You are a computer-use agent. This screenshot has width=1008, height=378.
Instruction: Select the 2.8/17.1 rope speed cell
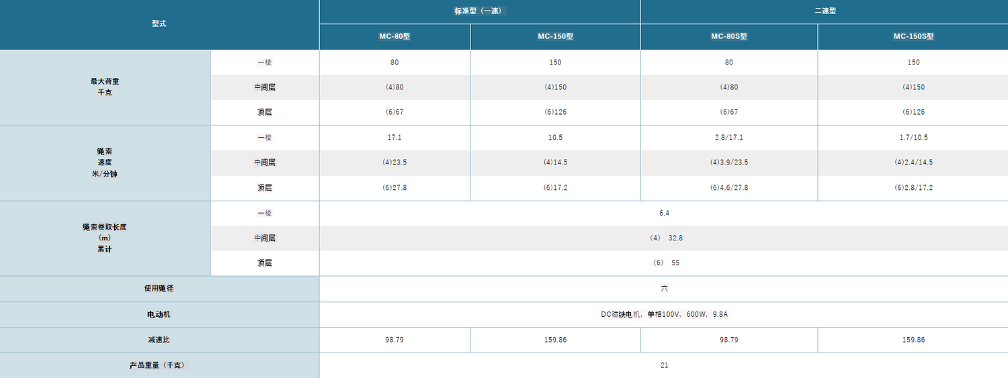coord(729,138)
